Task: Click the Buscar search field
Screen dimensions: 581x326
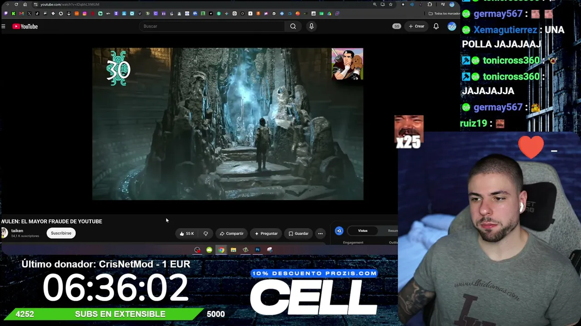Action: [x=212, y=26]
